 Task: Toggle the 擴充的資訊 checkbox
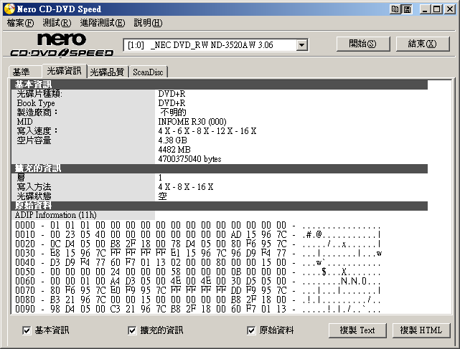[132, 330]
